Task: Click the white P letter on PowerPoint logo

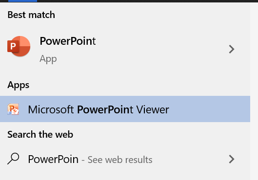Action: pos(13,46)
